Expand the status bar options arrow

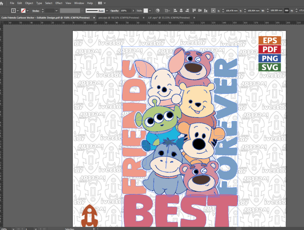94,229
